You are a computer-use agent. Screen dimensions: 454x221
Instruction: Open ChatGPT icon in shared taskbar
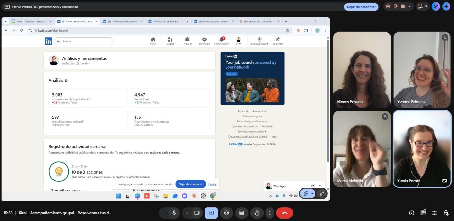tap(203, 196)
